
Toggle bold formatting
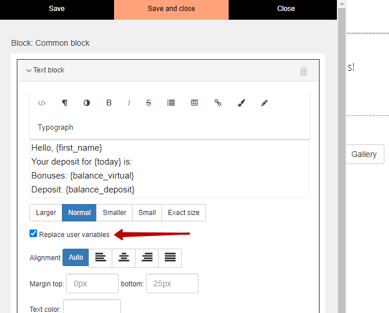(109, 103)
